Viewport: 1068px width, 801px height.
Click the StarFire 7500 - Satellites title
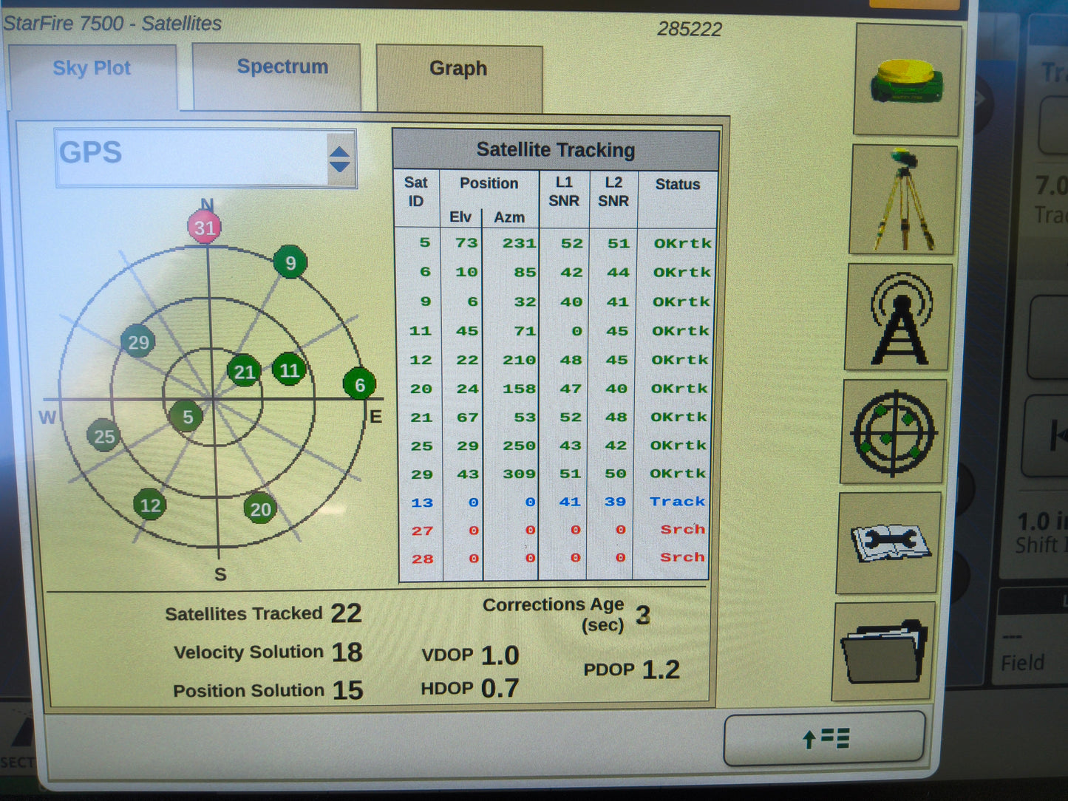point(112,24)
